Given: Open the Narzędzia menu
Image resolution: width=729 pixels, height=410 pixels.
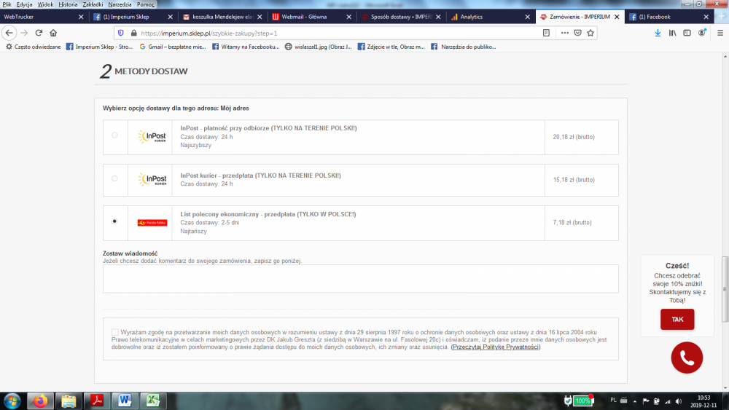Looking at the screenshot, I should coord(120,4).
